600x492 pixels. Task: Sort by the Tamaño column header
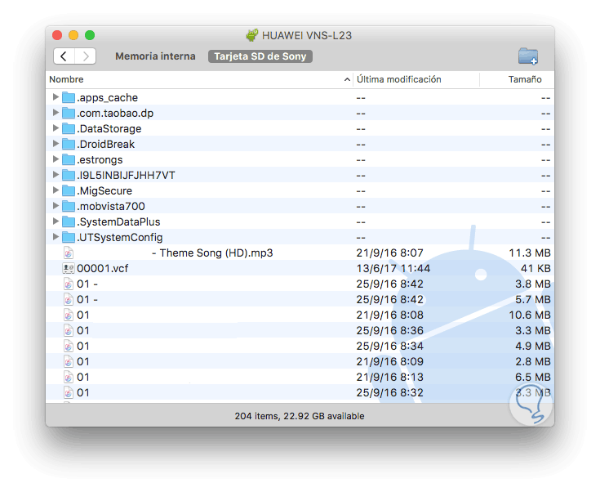525,79
